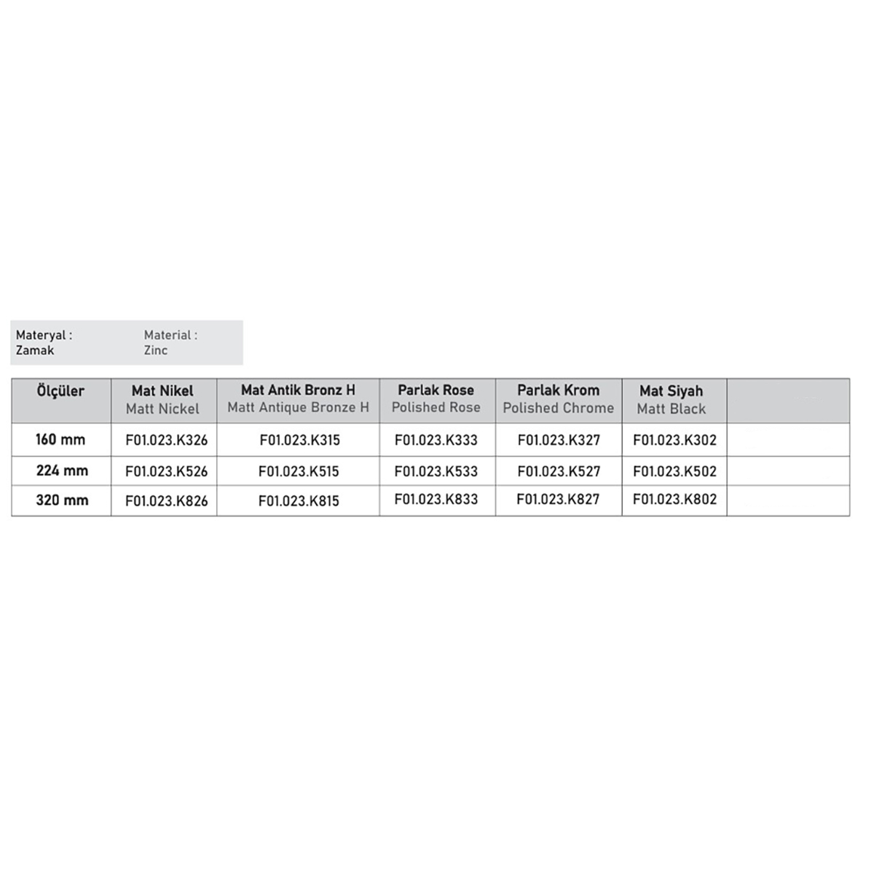Select the Parlak Rose column header

point(436,398)
